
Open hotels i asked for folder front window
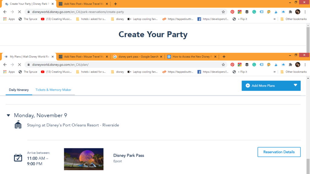pos(91,72)
